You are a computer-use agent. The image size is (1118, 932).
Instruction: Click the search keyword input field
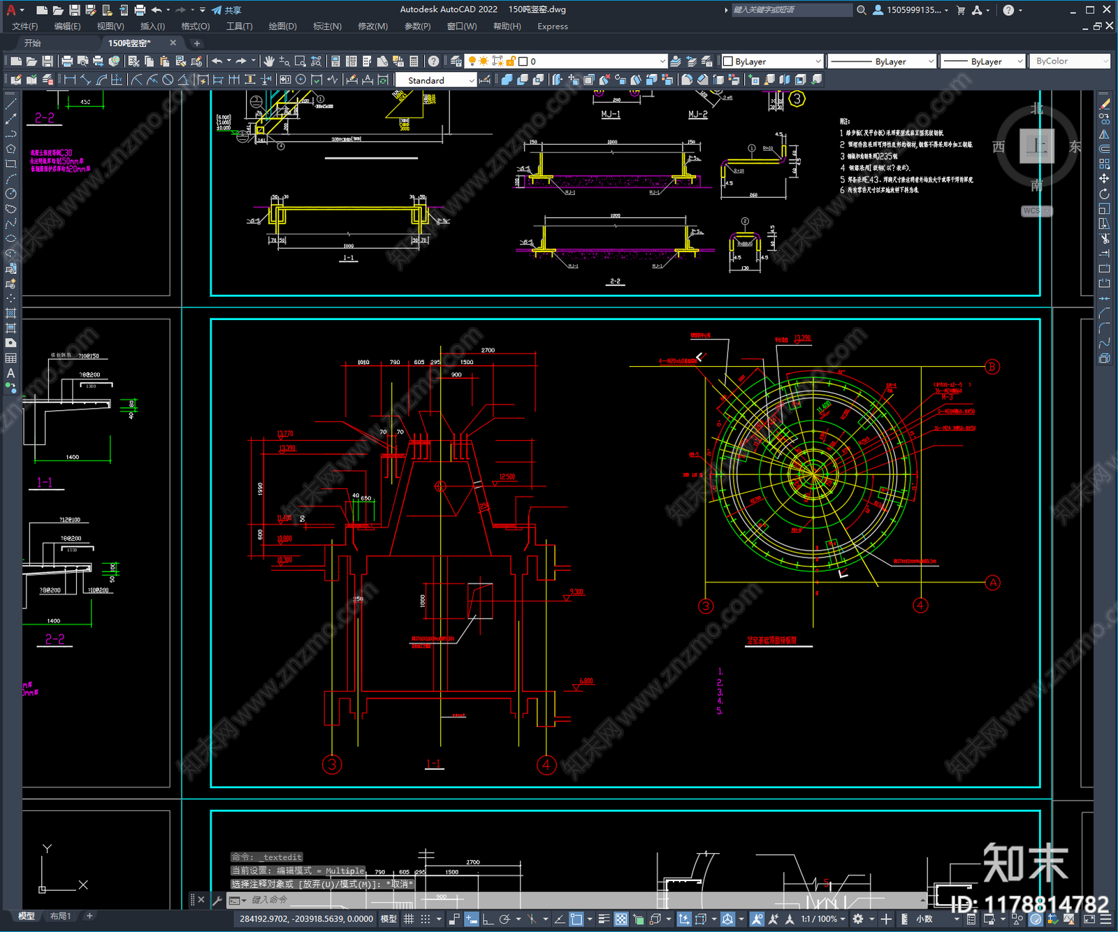792,10
